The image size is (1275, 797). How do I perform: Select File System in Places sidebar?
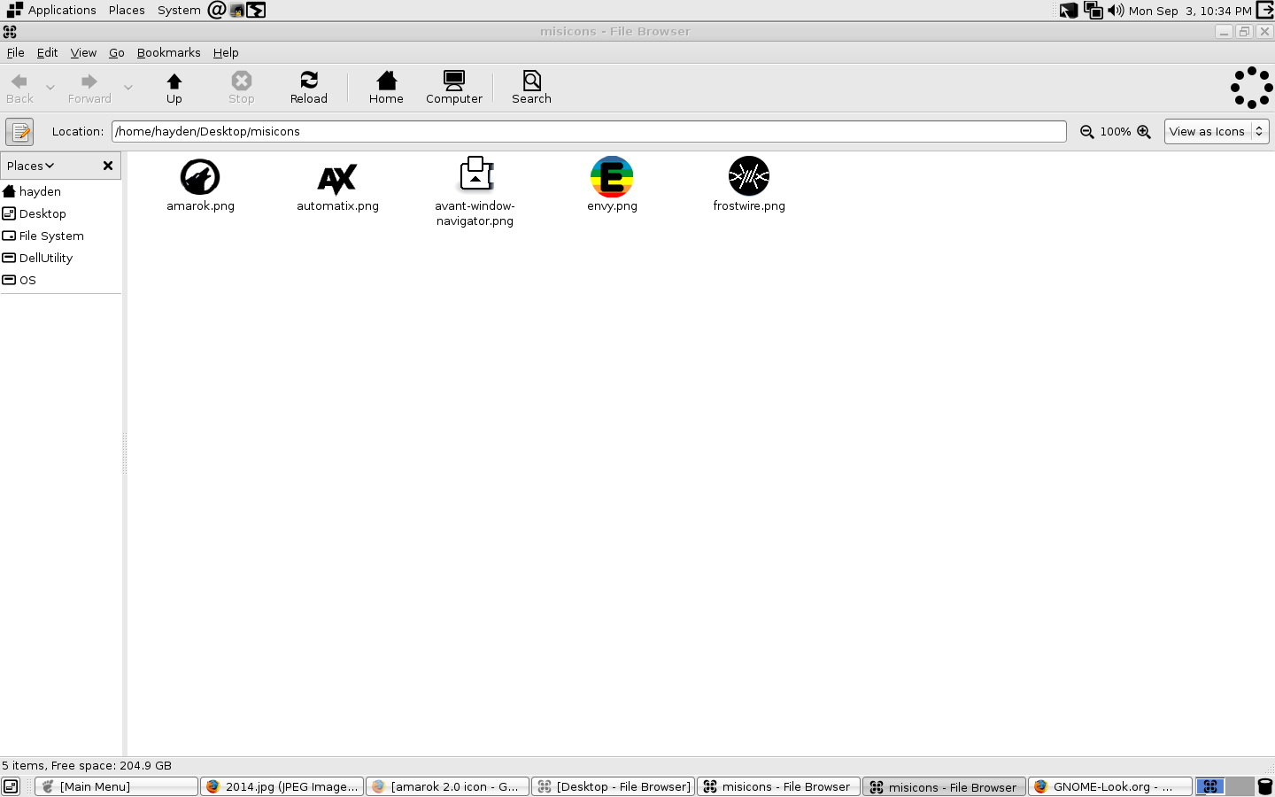click(x=60, y=236)
